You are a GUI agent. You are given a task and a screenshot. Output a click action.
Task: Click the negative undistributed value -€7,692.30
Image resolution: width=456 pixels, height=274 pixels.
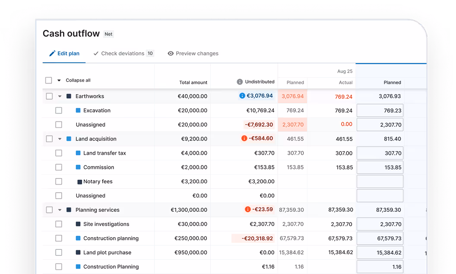click(x=259, y=124)
